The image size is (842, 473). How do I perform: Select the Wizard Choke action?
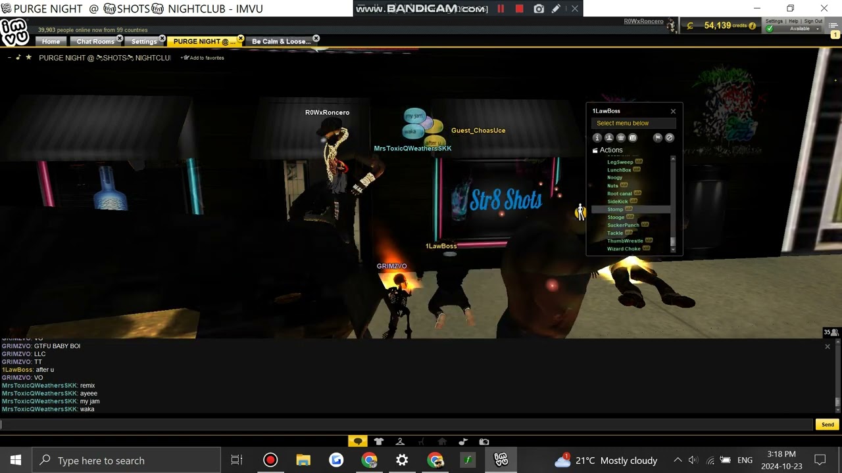point(624,248)
